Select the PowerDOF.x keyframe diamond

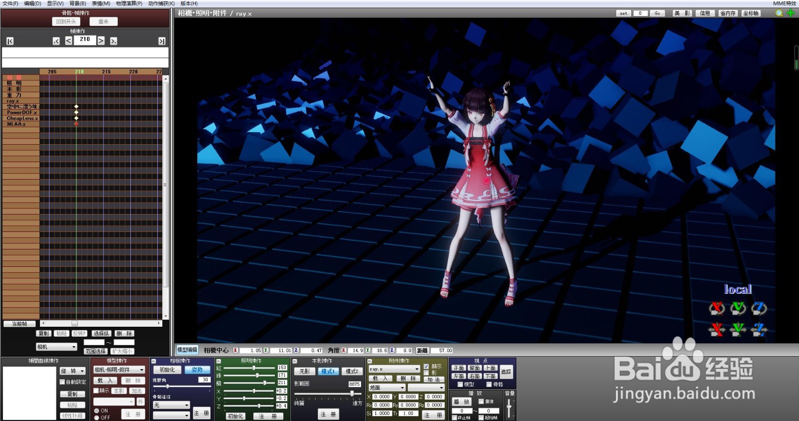click(76, 112)
